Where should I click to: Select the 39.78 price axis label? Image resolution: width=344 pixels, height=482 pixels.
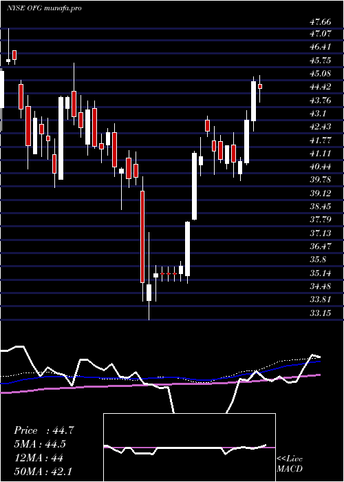(x=321, y=180)
